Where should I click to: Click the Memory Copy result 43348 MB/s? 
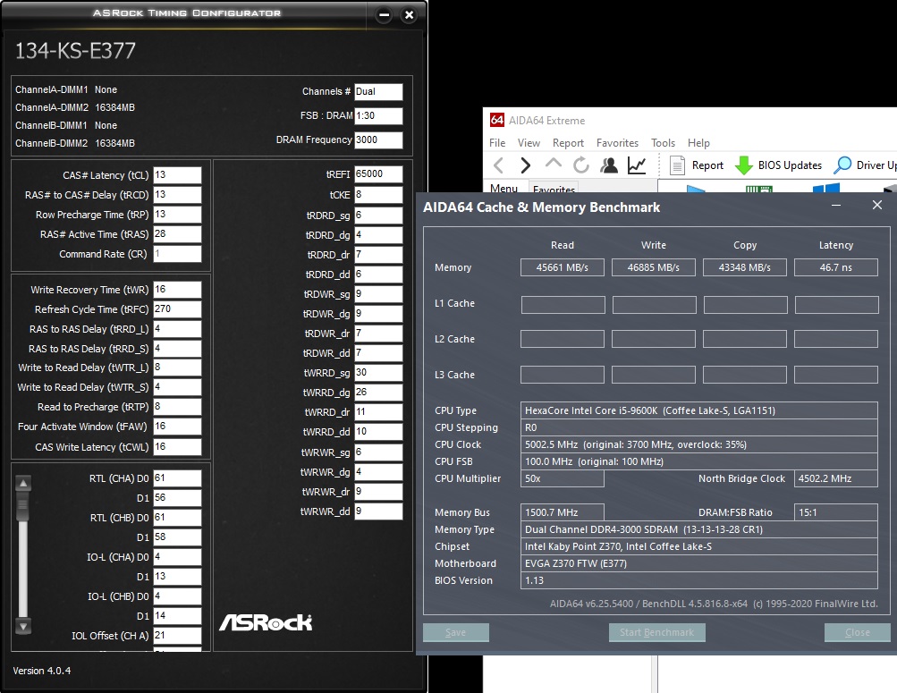pos(744,267)
